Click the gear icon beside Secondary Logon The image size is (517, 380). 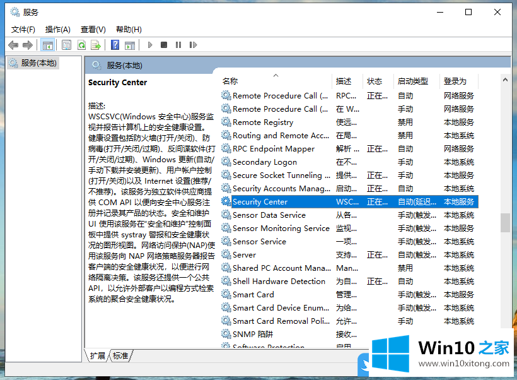pyautogui.click(x=226, y=162)
